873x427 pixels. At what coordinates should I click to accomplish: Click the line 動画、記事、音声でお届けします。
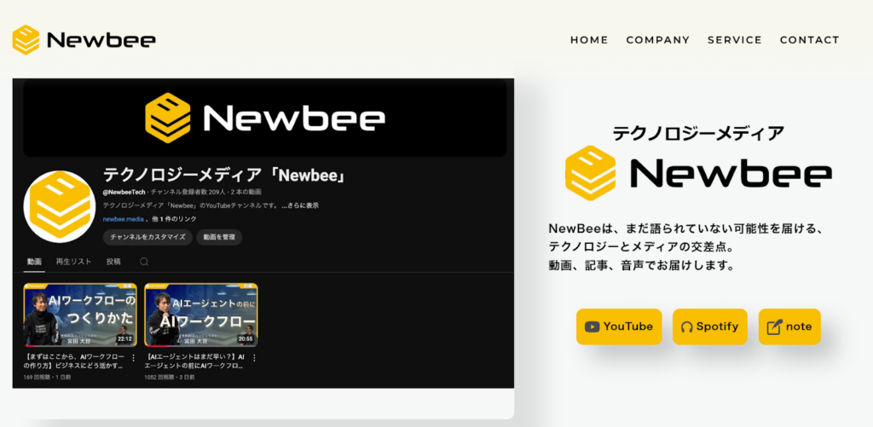pyautogui.click(x=641, y=266)
